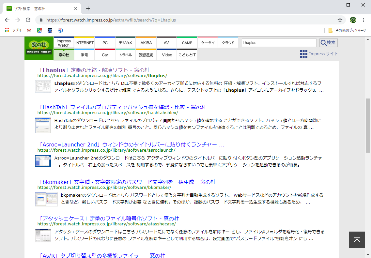
Task: Switch to the GAME category tab
Action: point(187,42)
